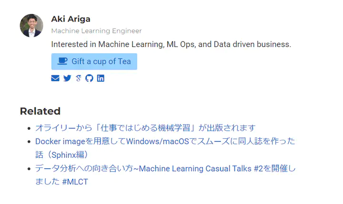This screenshot has width=343, height=204.
Task: Click the Related section heading
Action: pos(40,111)
